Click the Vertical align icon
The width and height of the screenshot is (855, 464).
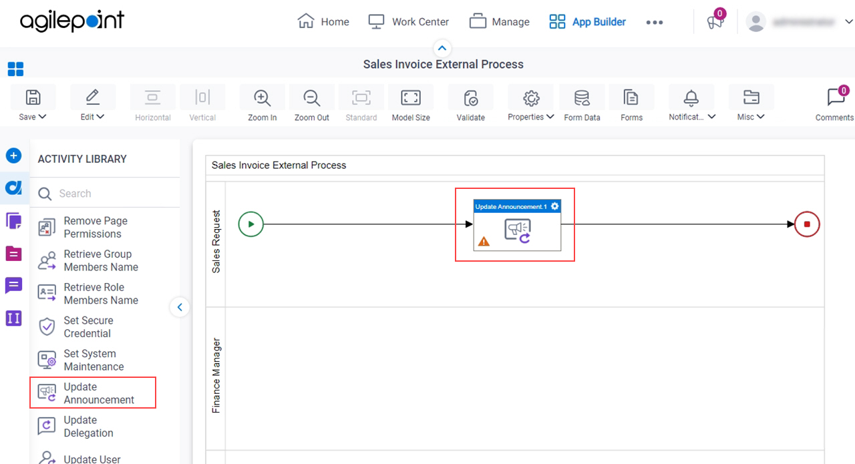point(202,97)
